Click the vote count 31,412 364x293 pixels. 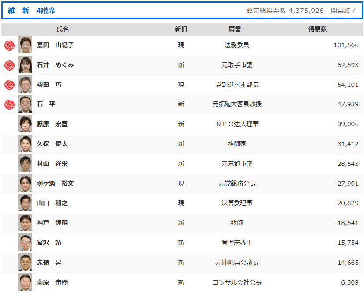[348, 144]
